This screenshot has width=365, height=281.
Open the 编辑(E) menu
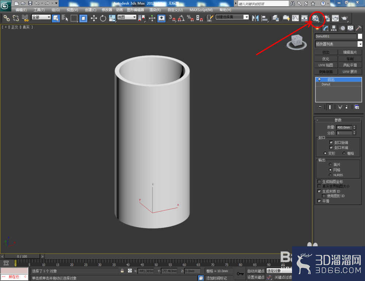21,10
